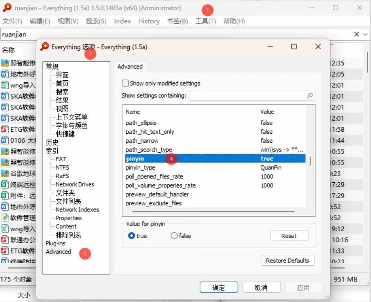Enable Show only modified settings checkbox
Image resolution: width=371 pixels, height=302 pixels.
tap(125, 83)
